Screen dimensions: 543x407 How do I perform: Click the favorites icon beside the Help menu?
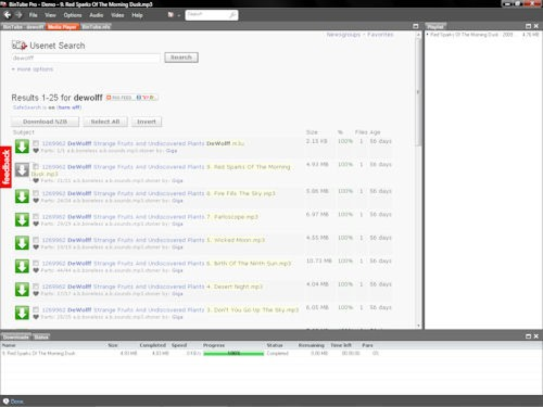point(171,15)
